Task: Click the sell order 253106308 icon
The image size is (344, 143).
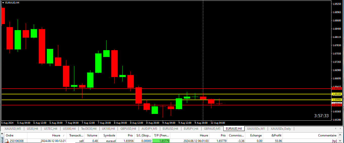Action: pos(7,141)
